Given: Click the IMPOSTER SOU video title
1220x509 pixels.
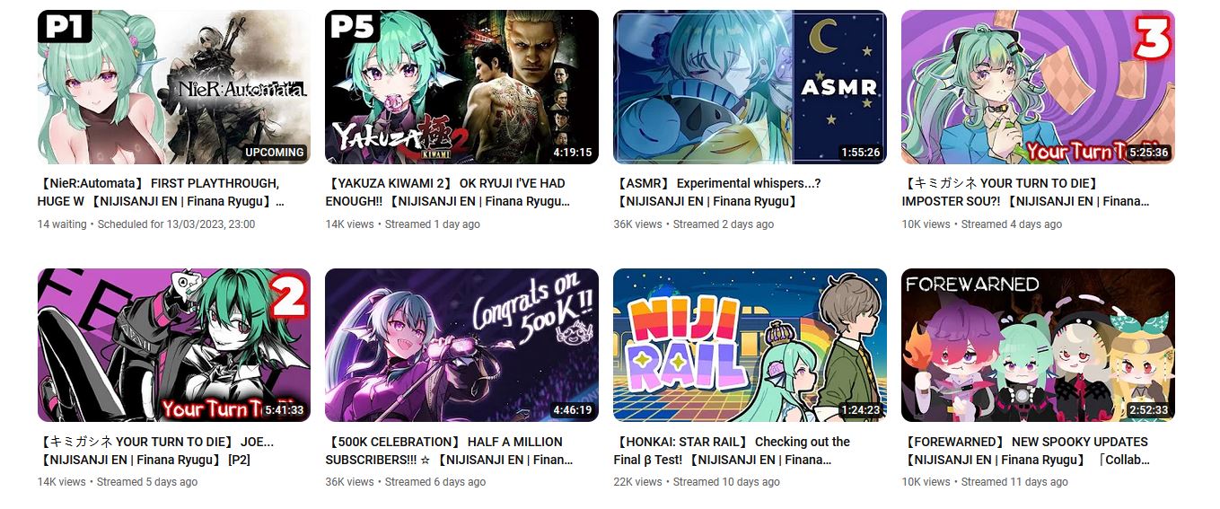Looking at the screenshot, I should click(1026, 192).
